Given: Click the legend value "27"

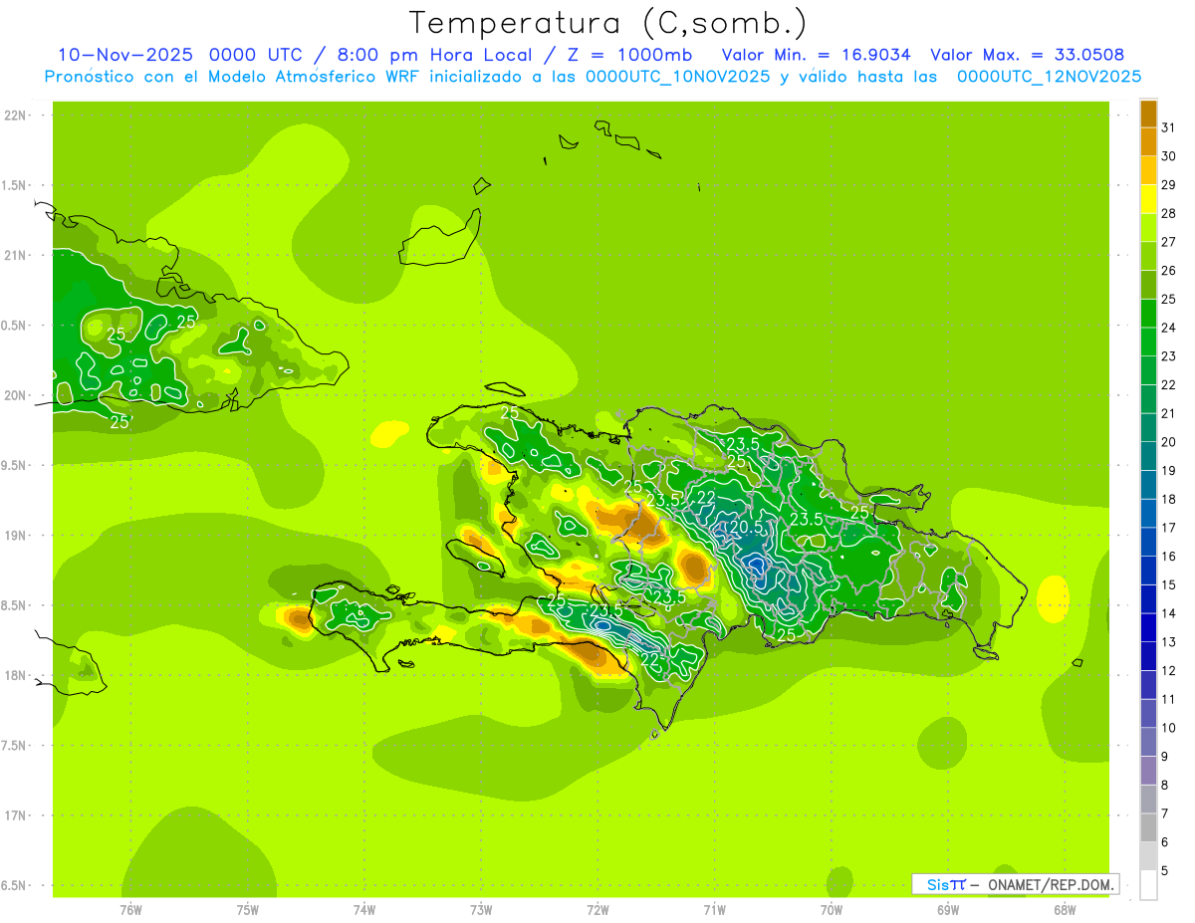Looking at the screenshot, I should (x=1169, y=242).
